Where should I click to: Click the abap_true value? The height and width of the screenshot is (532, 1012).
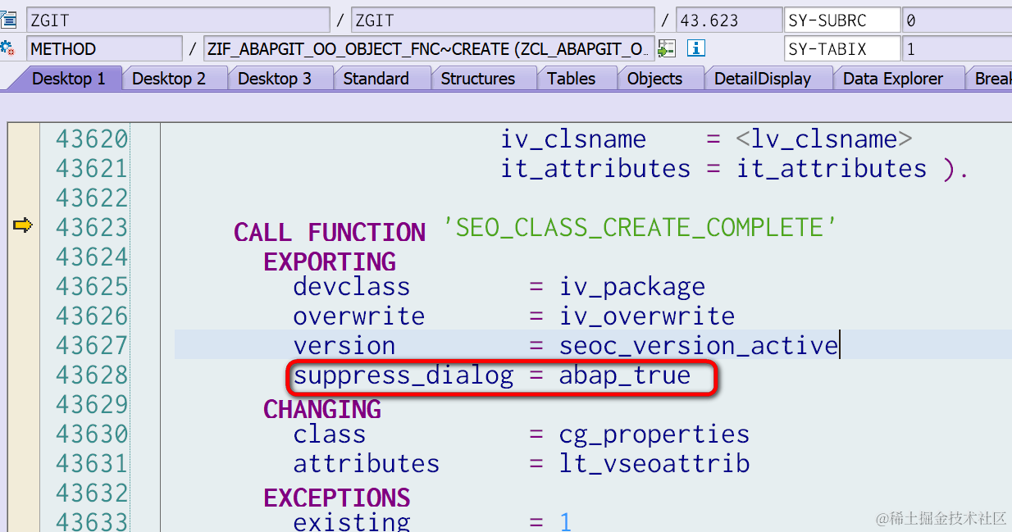pyautogui.click(x=625, y=375)
